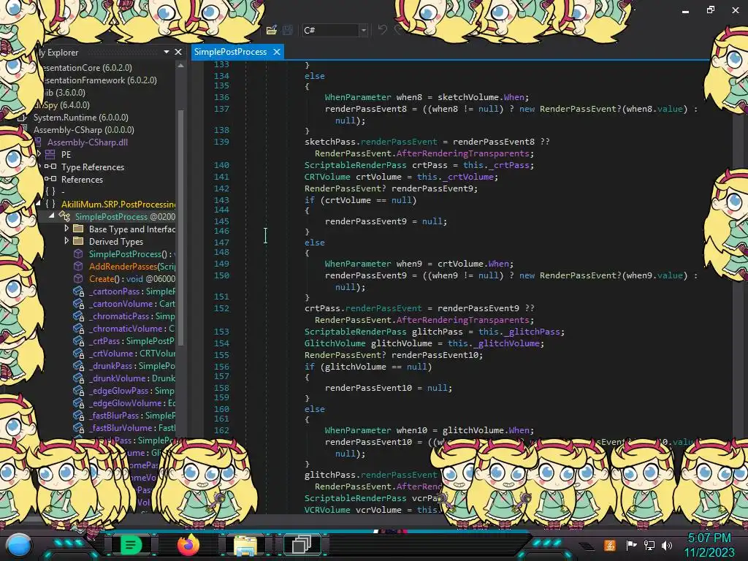Click the _cartoonVolume field icon
Image resolution: width=748 pixels, height=561 pixels.
click(78, 304)
